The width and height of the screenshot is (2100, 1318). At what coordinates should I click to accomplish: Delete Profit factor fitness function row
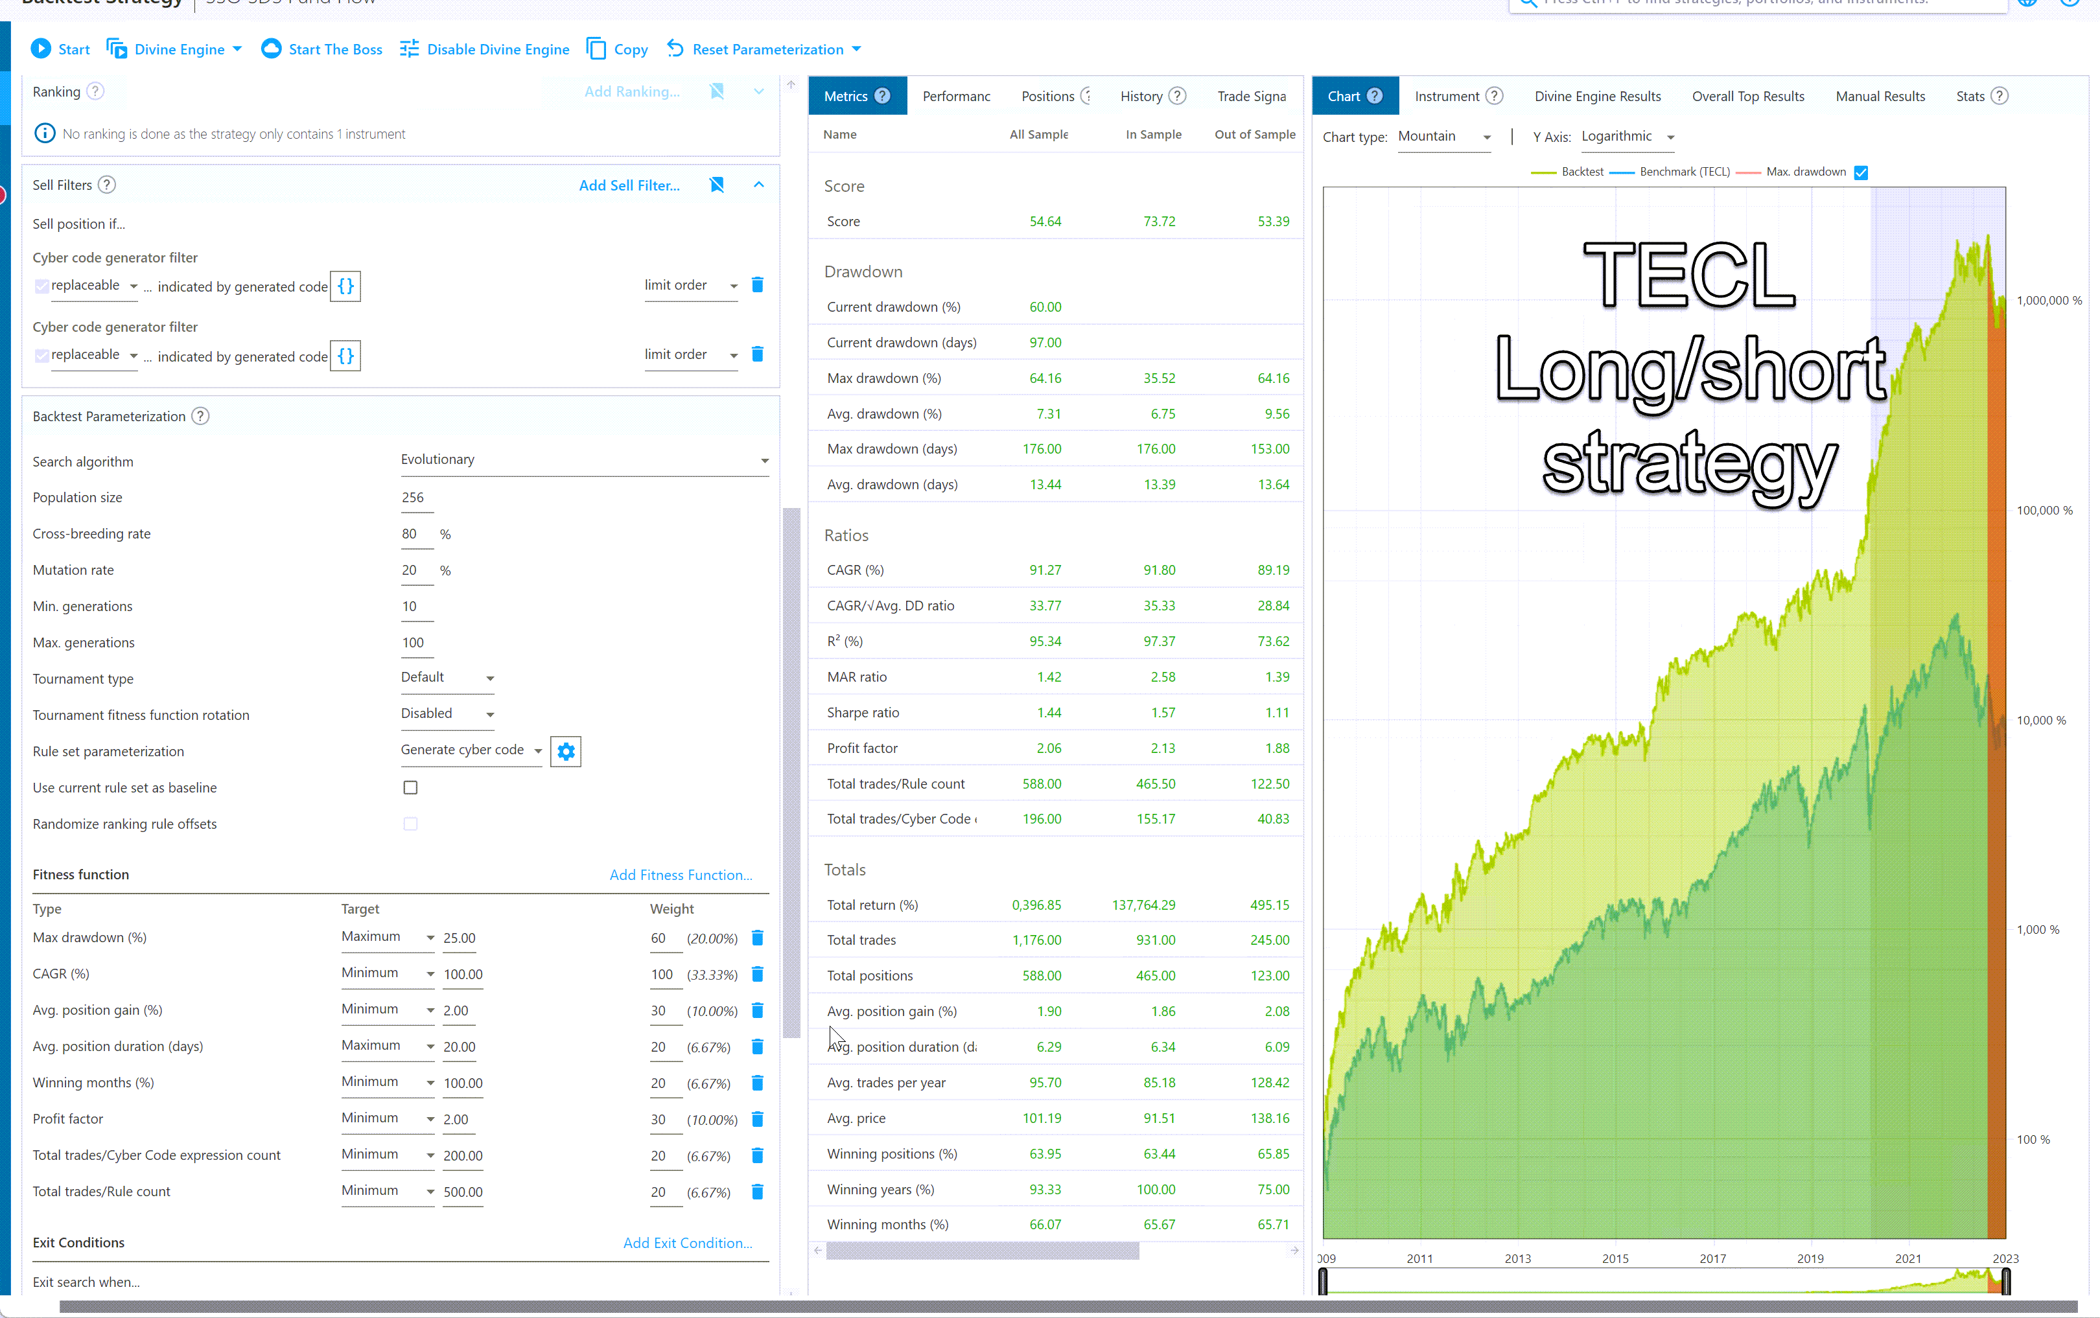758,1119
